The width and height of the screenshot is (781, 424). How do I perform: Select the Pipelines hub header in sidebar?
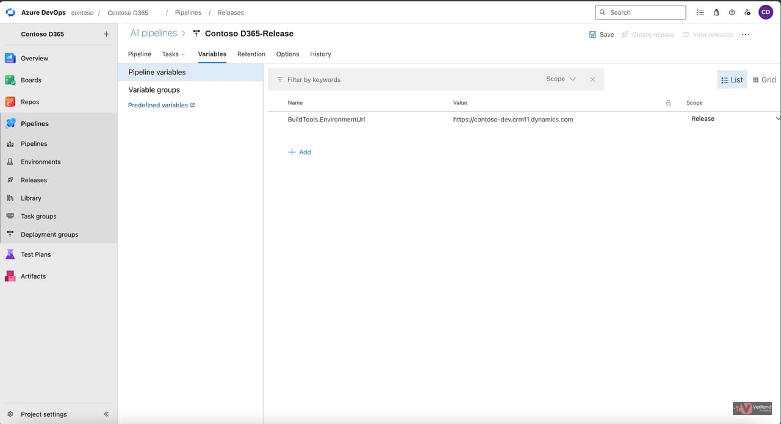coord(35,123)
